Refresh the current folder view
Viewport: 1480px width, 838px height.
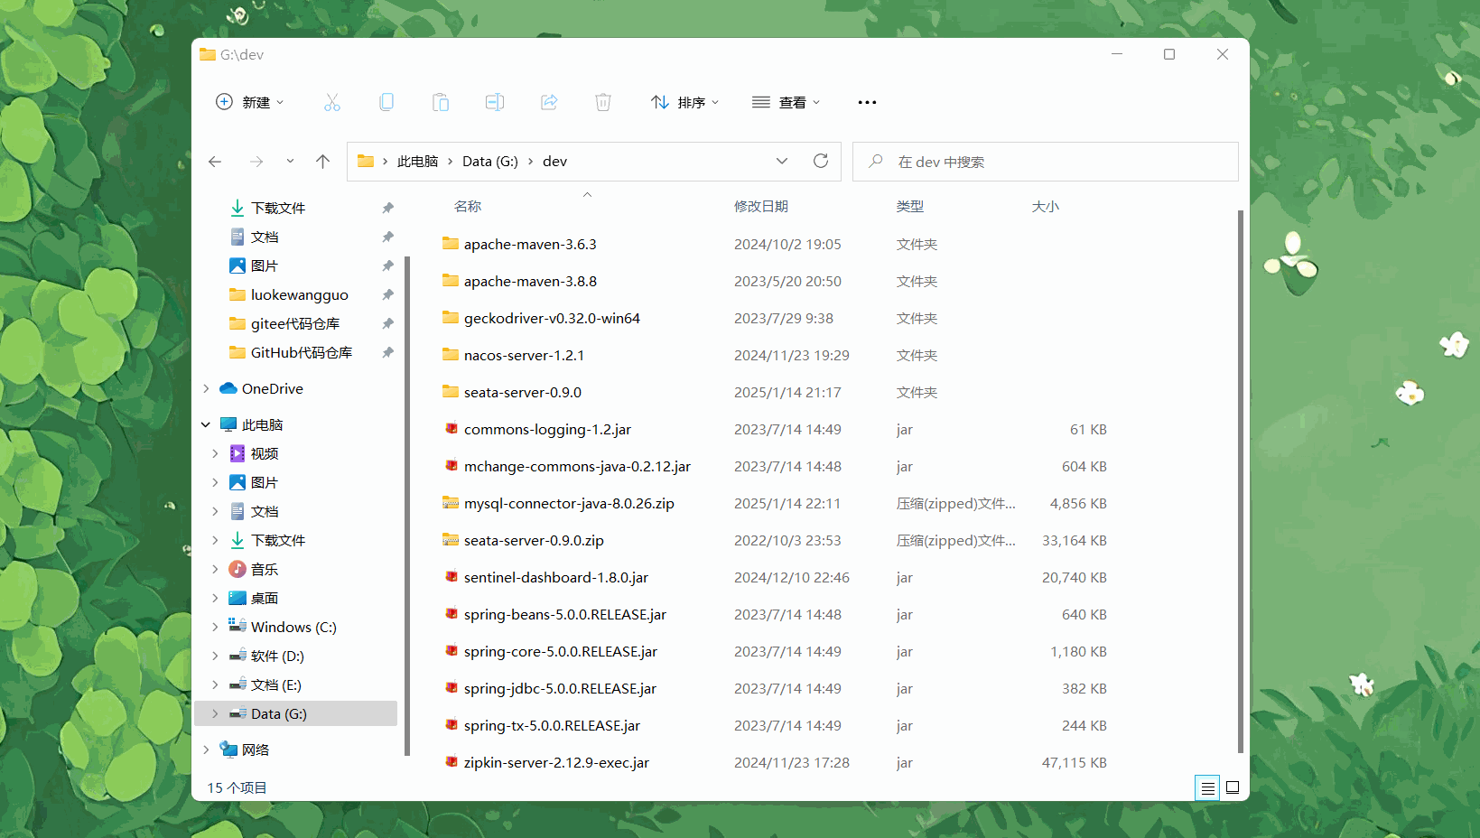point(821,161)
